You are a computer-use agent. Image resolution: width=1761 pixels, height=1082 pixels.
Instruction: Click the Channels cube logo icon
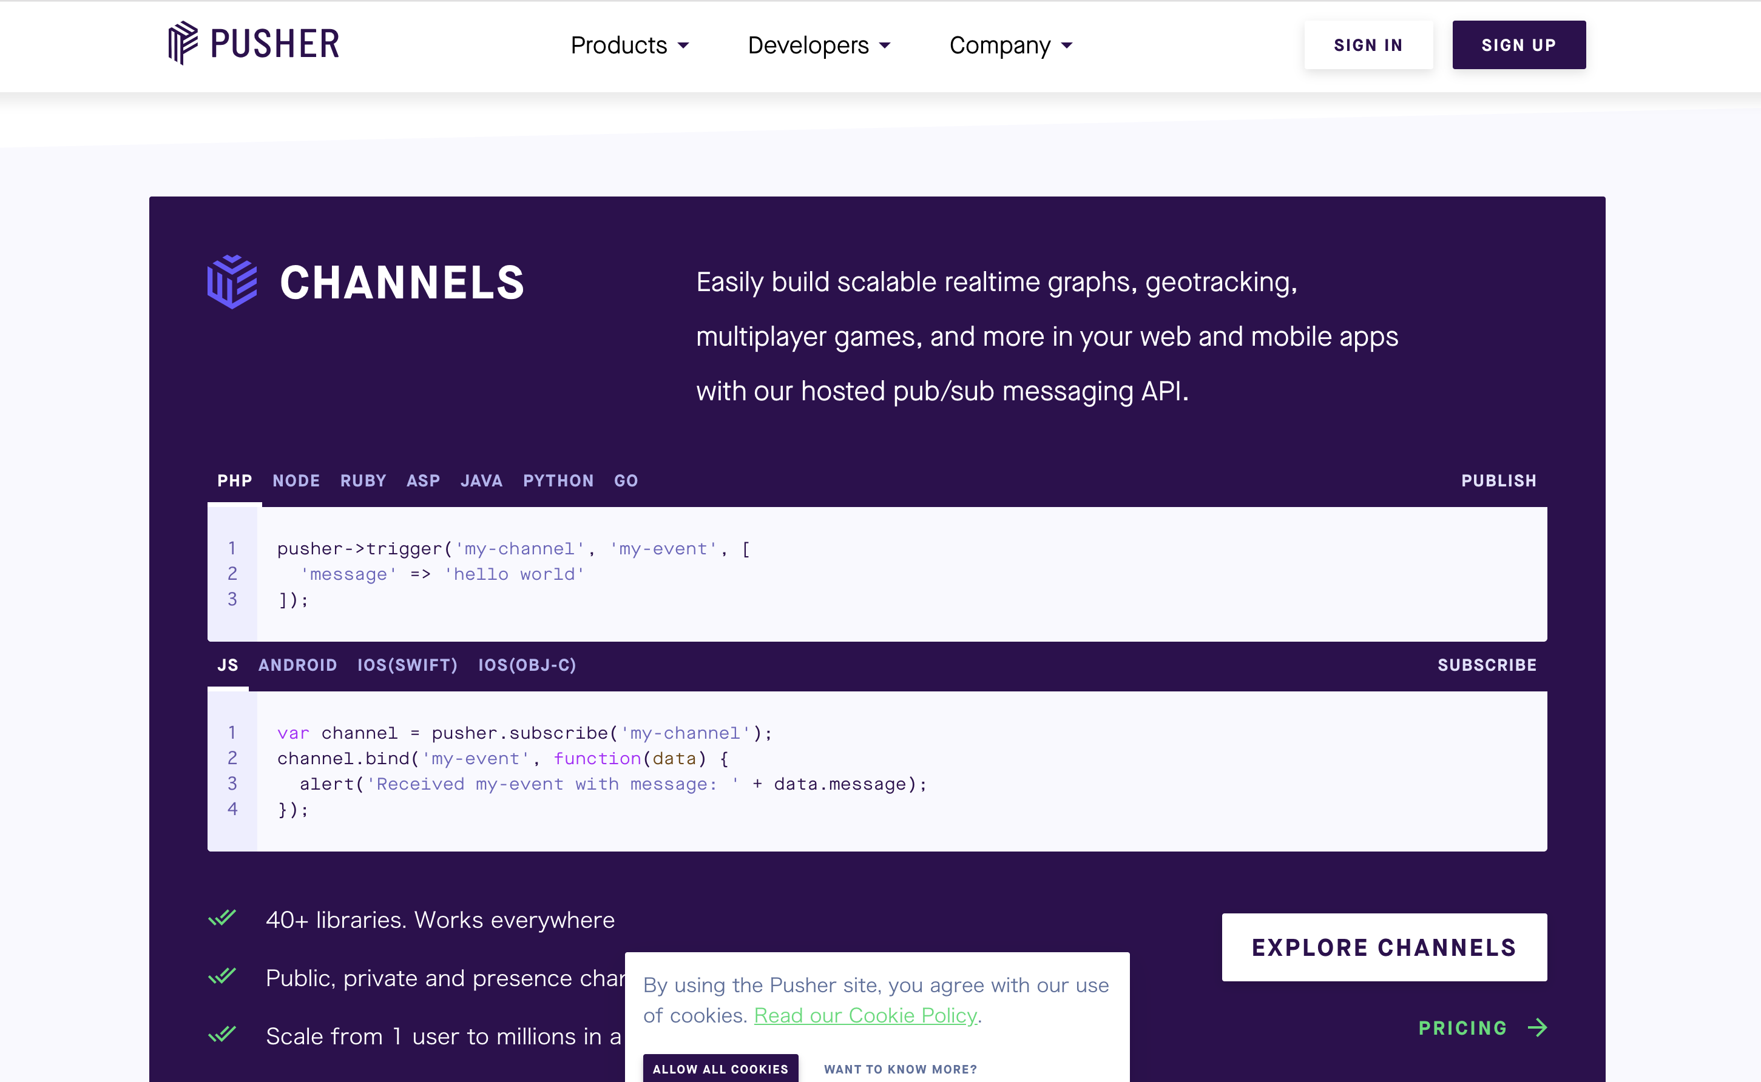pyautogui.click(x=232, y=282)
